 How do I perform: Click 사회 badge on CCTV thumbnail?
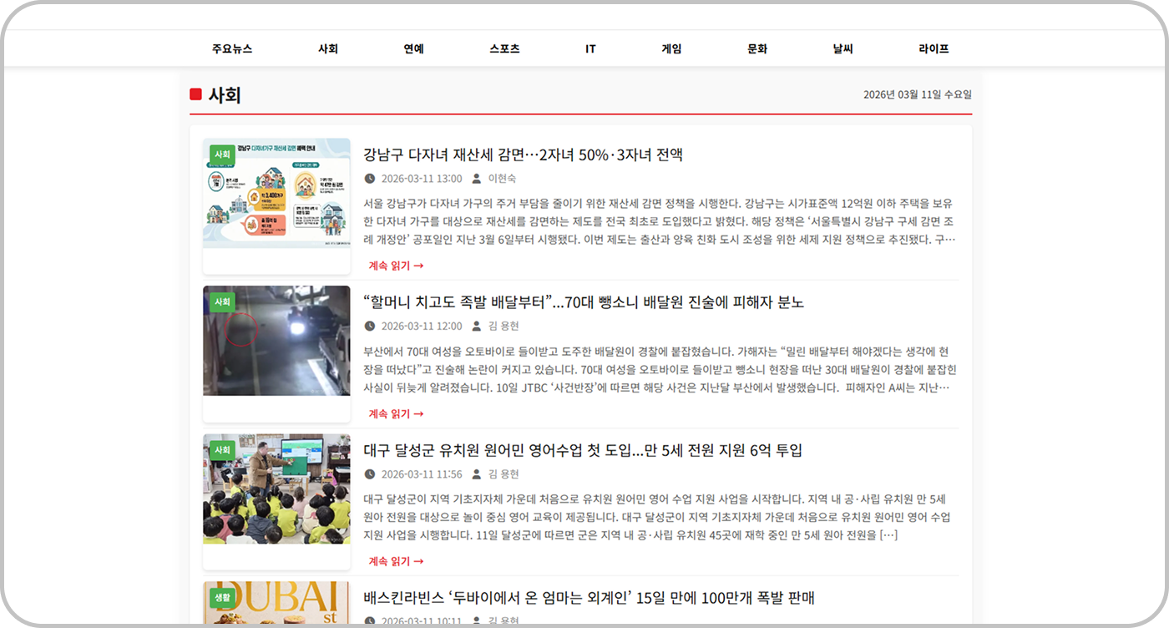pos(222,302)
